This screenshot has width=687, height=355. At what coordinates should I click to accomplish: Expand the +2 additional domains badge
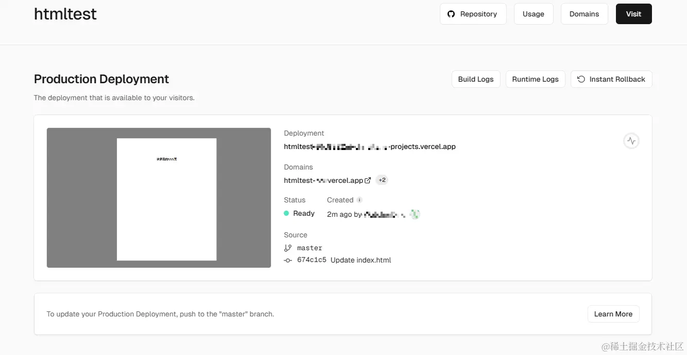(382, 180)
